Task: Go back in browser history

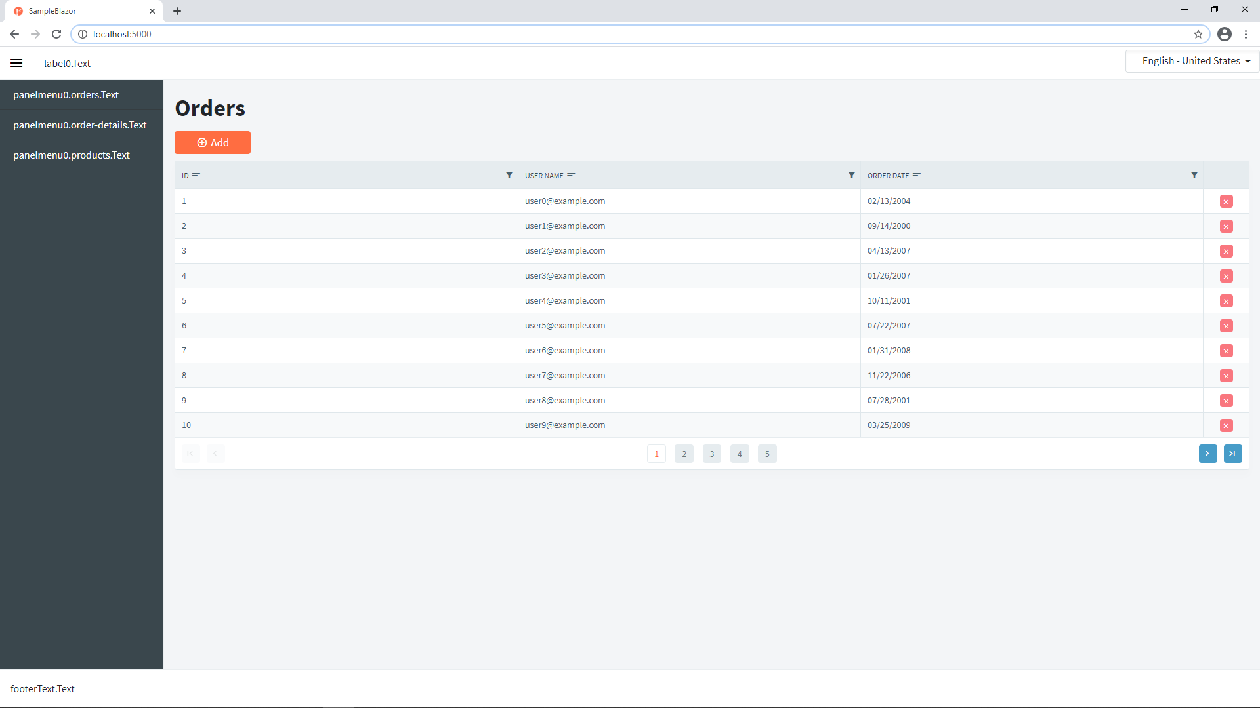Action: click(x=14, y=34)
